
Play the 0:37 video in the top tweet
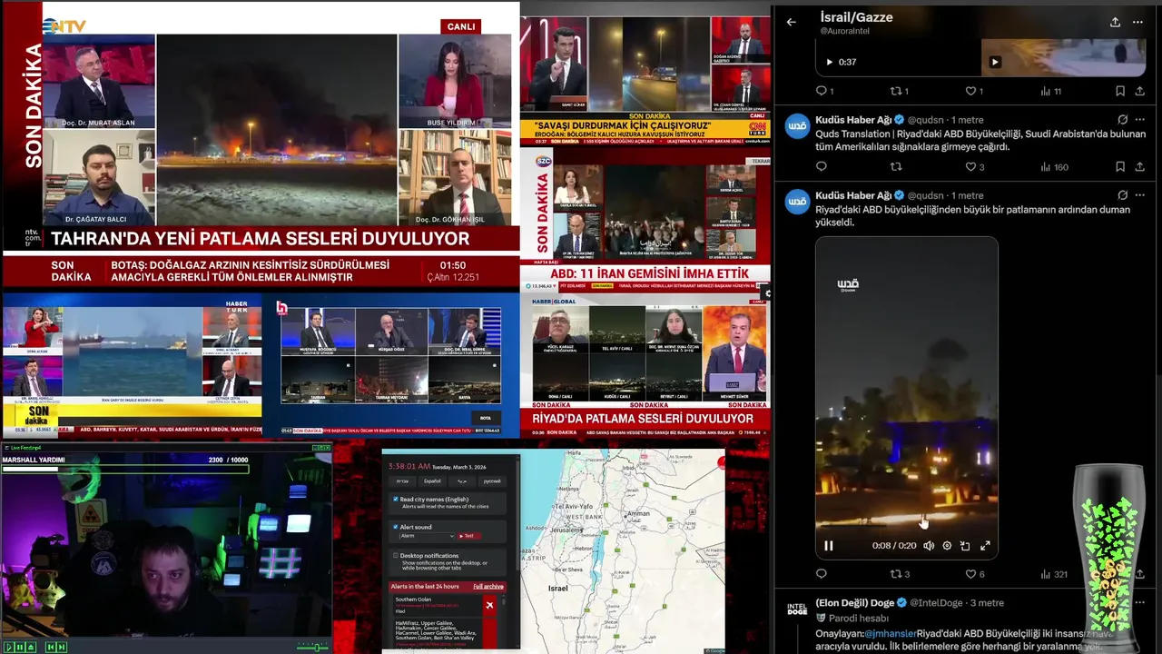[829, 62]
